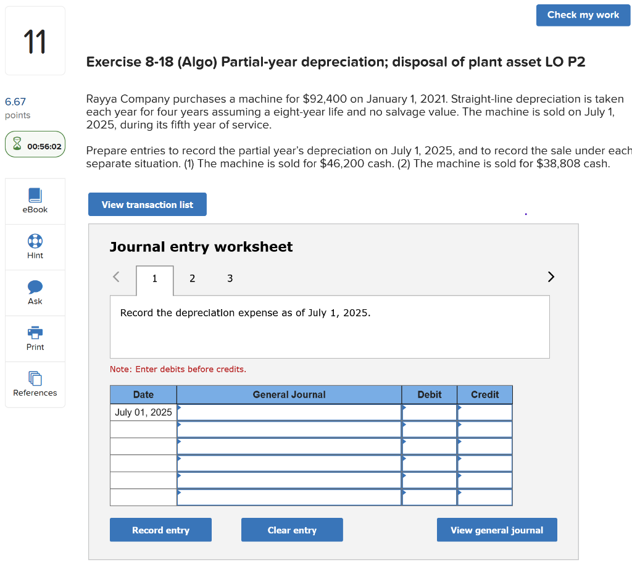Open the second row account dropdown
Image resolution: width=632 pixels, height=566 pixels.
[x=288, y=429]
